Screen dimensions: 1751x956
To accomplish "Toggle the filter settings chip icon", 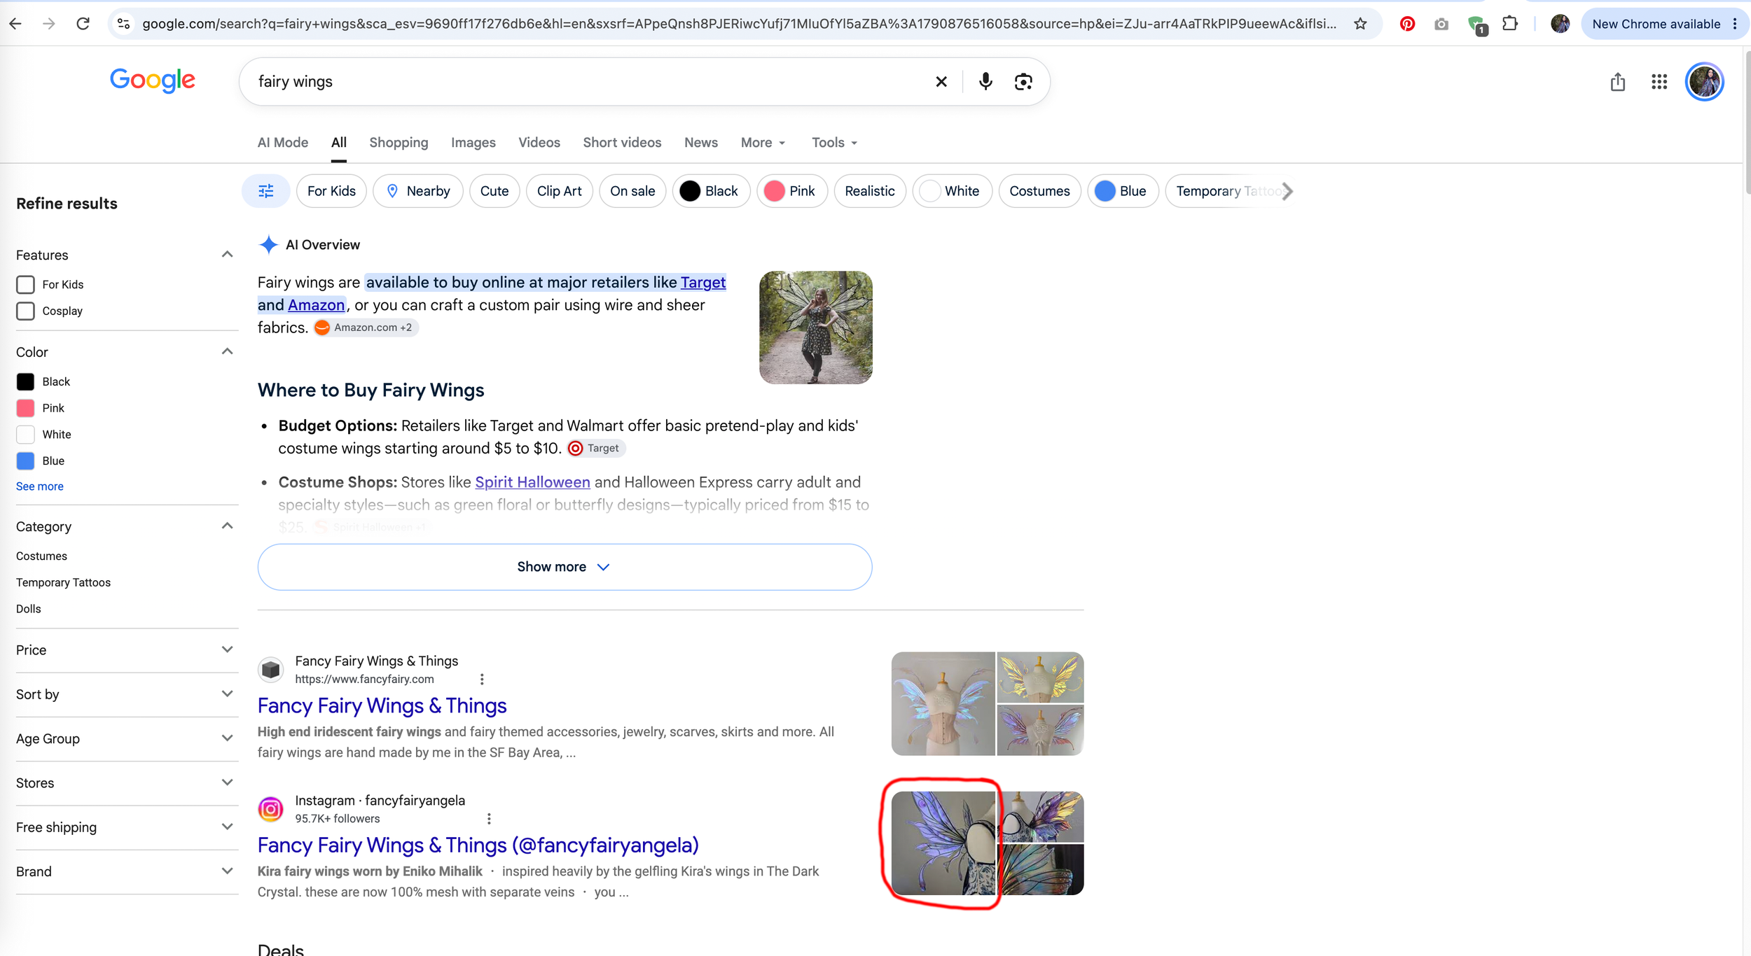I will (266, 191).
